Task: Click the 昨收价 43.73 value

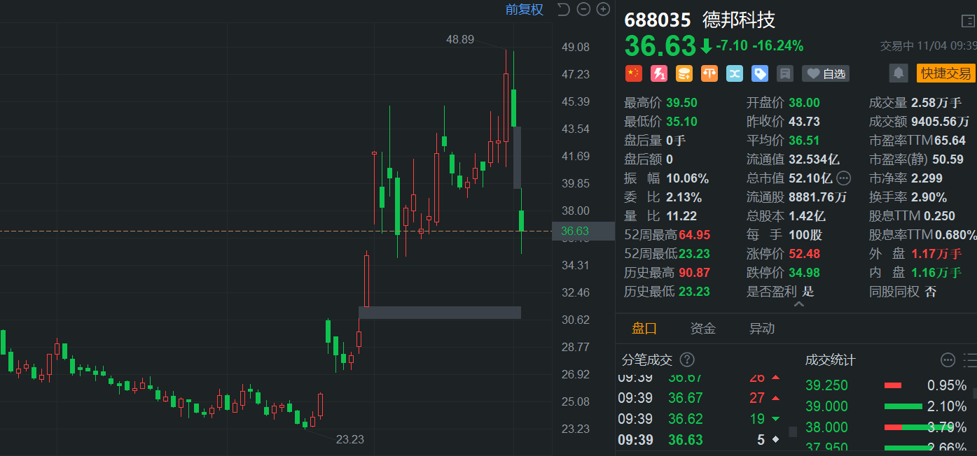Action: click(x=804, y=122)
